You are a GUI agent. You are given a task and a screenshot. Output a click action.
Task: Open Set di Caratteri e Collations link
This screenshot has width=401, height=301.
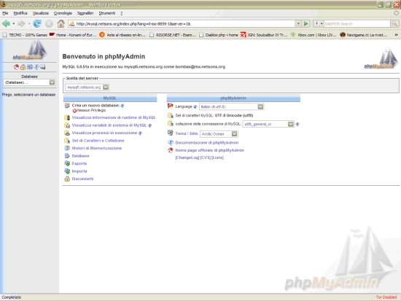tap(98, 141)
